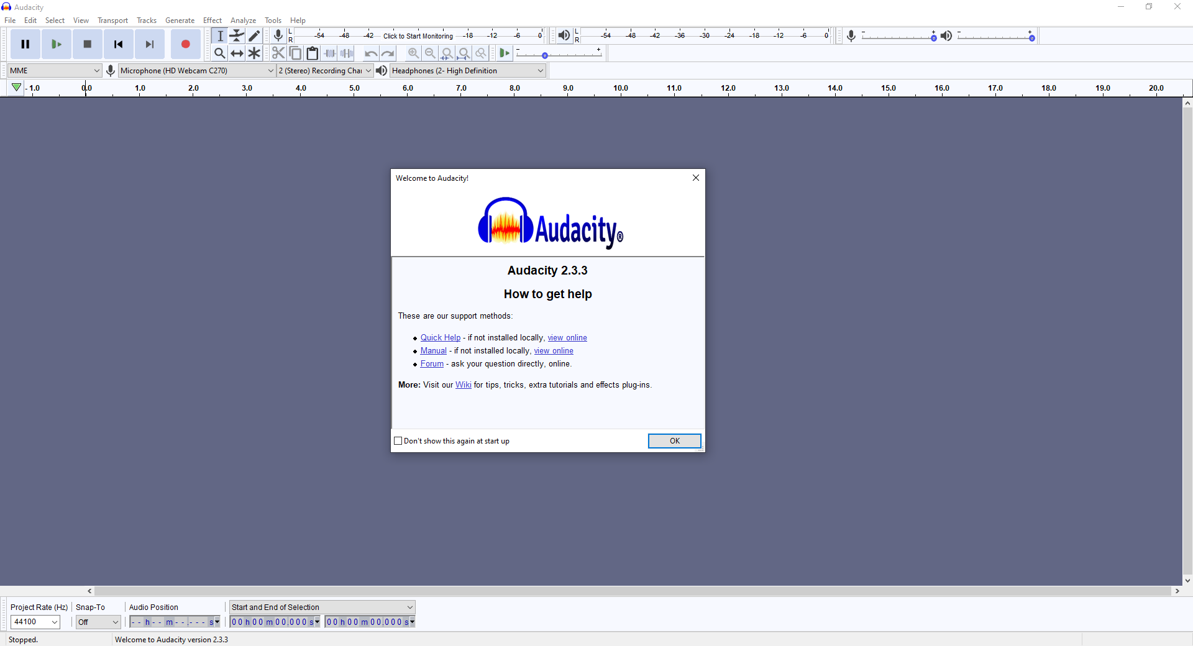Select the Multi-tool asterisk icon
This screenshot has width=1193, height=646.
coord(255,53)
